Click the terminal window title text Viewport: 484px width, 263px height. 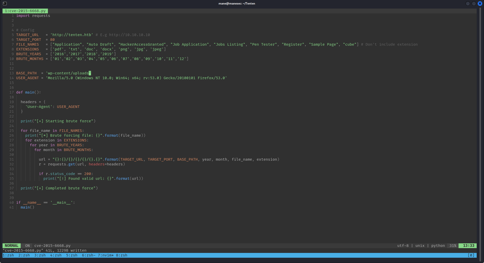click(237, 4)
